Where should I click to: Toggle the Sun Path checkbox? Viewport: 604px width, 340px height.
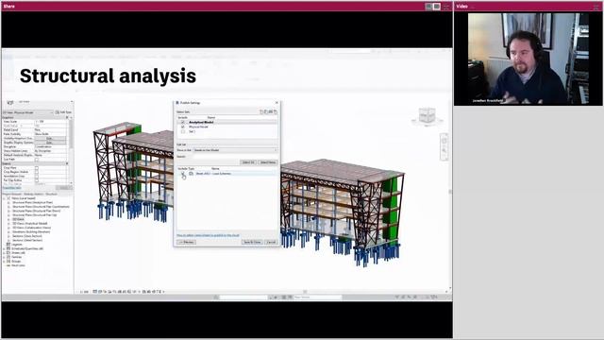coord(37,160)
